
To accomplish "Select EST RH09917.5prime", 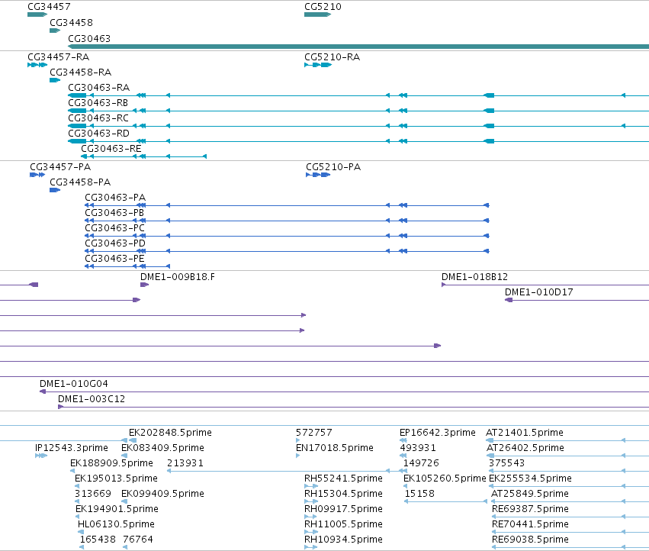I will pyautogui.click(x=310, y=517).
